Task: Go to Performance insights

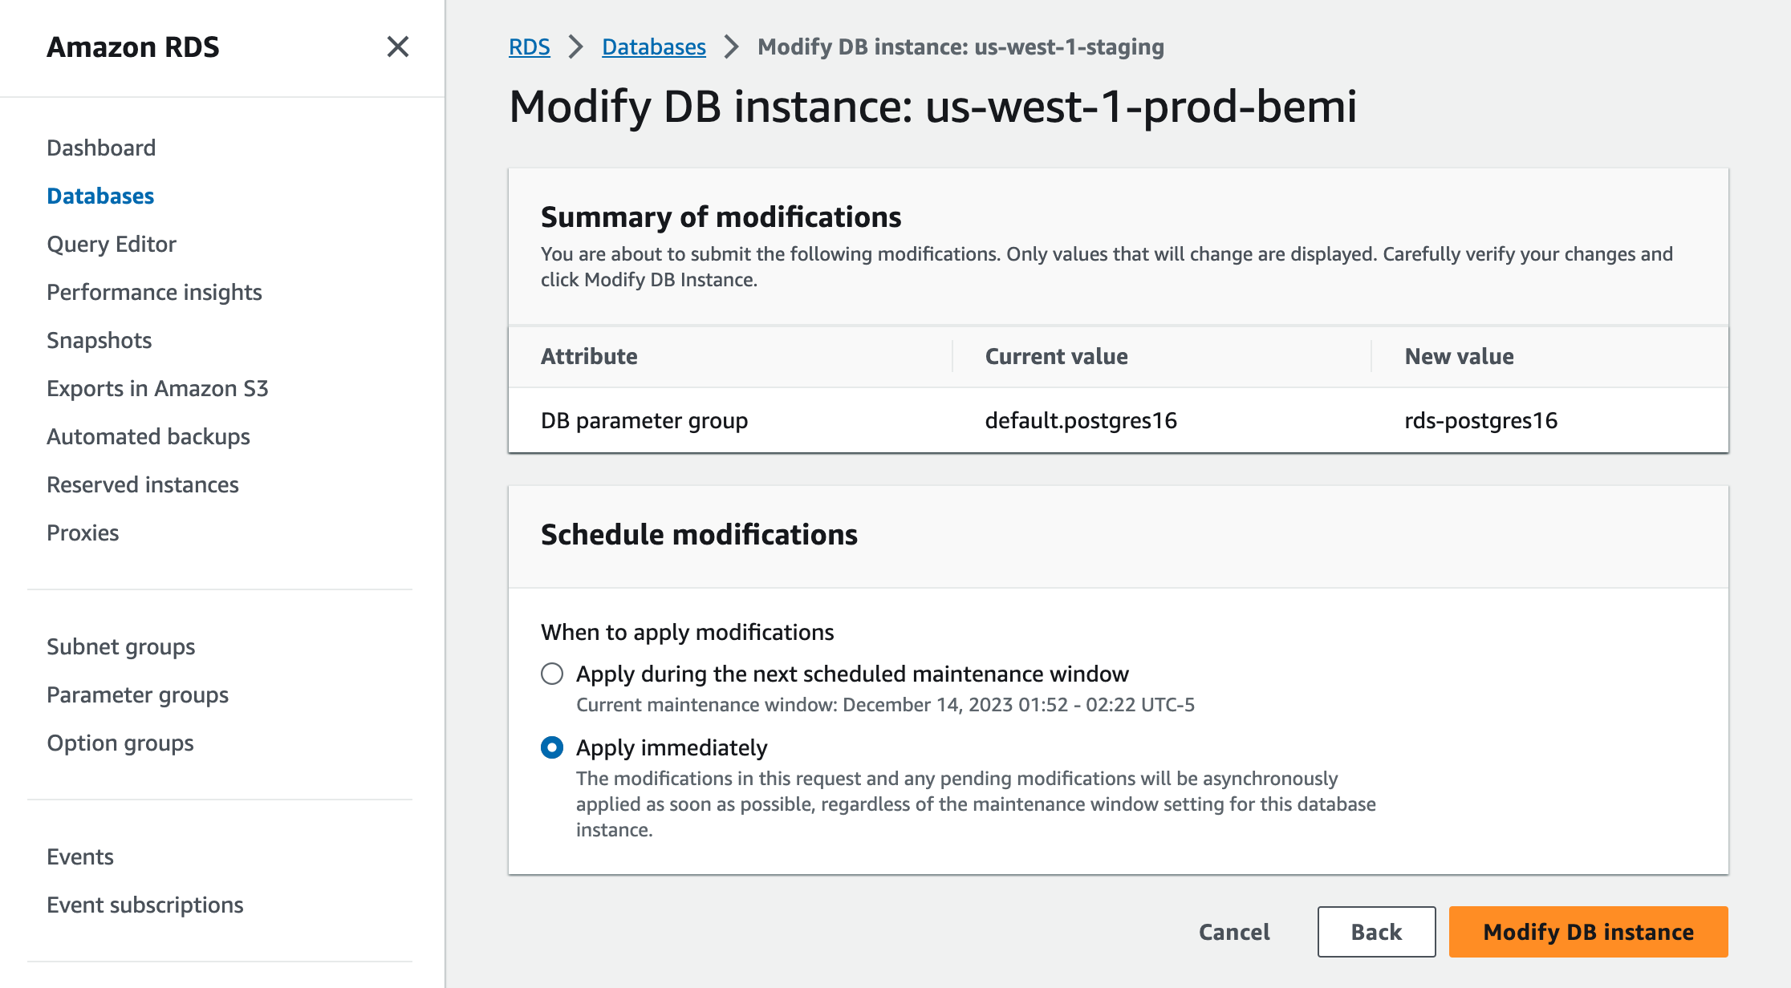Action: point(154,292)
